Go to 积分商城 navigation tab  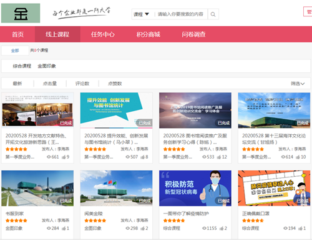pos(149,34)
